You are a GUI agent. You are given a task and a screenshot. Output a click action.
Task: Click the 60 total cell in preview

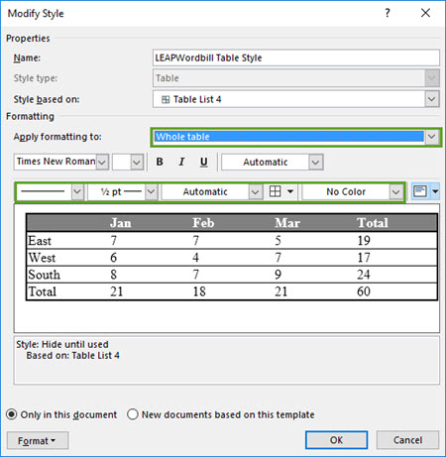[x=364, y=291]
